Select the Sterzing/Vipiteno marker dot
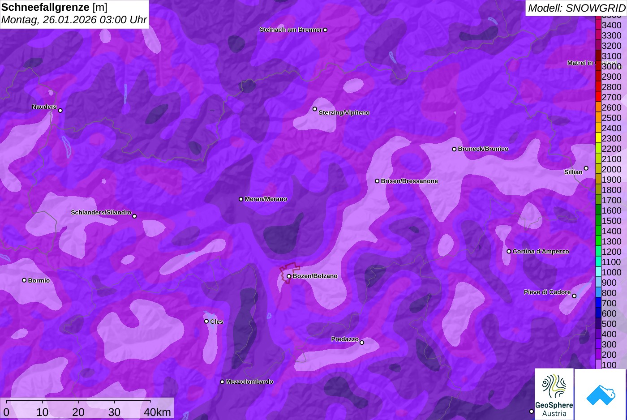This screenshot has height=420, width=627. (315, 109)
